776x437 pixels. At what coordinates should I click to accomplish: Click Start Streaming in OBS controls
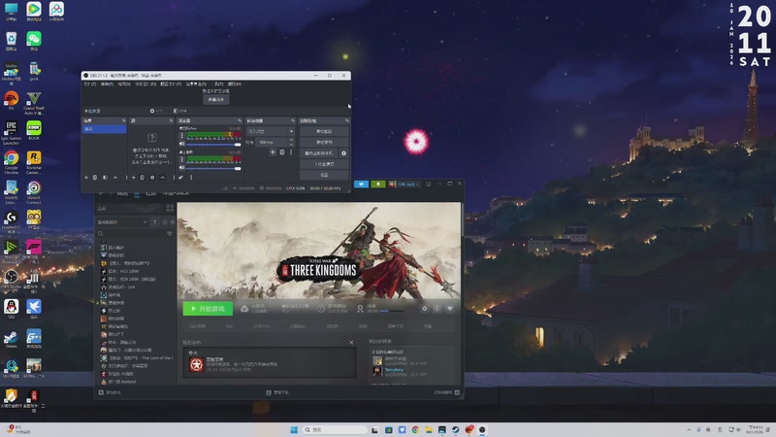click(x=324, y=131)
